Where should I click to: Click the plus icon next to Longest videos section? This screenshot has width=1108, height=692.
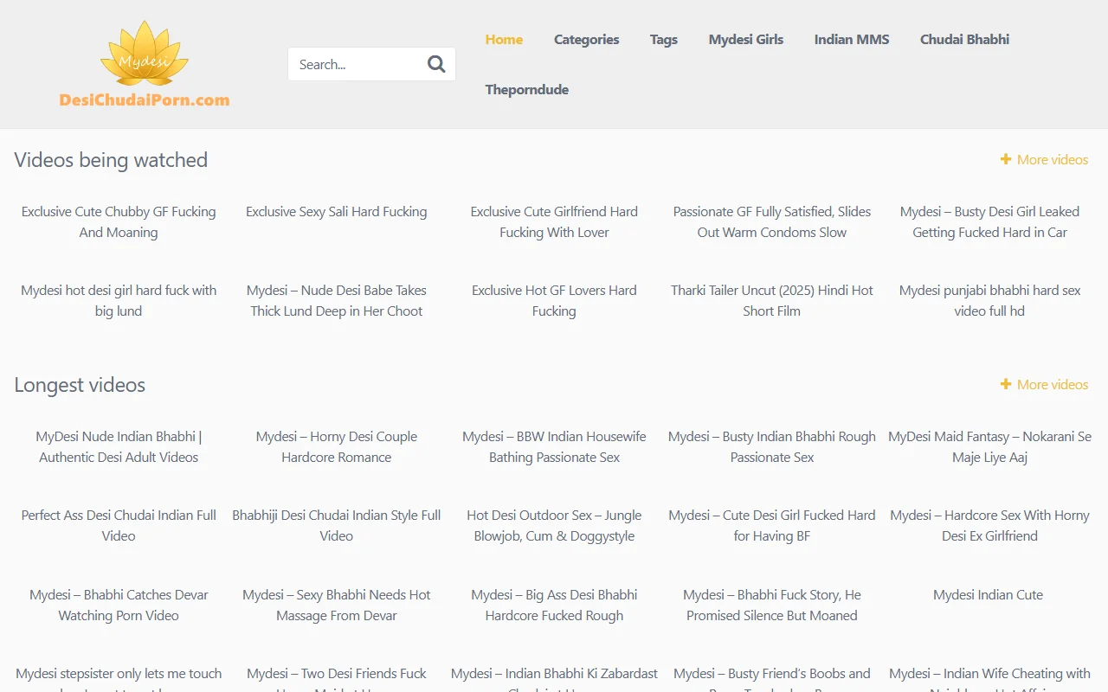[x=1006, y=384]
